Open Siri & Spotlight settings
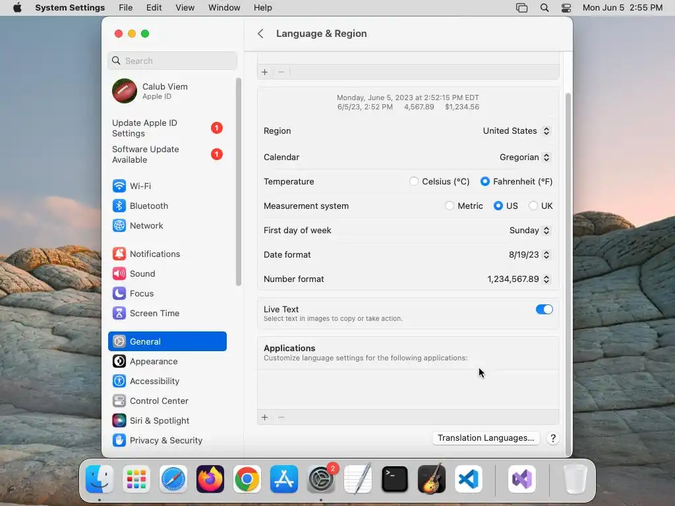The width and height of the screenshot is (675, 506). (x=167, y=421)
